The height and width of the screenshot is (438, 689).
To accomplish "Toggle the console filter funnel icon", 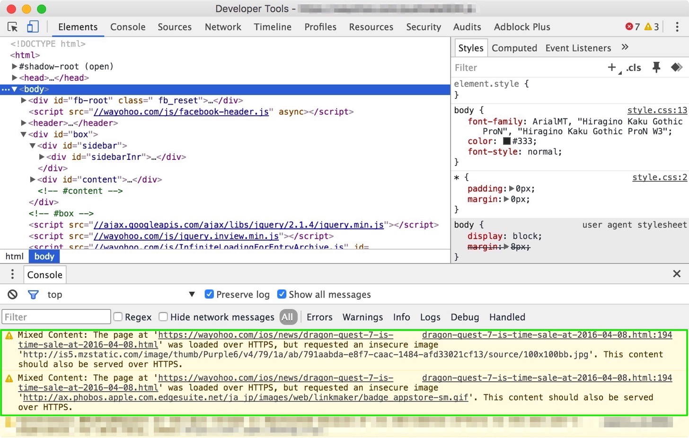I will 33,295.
